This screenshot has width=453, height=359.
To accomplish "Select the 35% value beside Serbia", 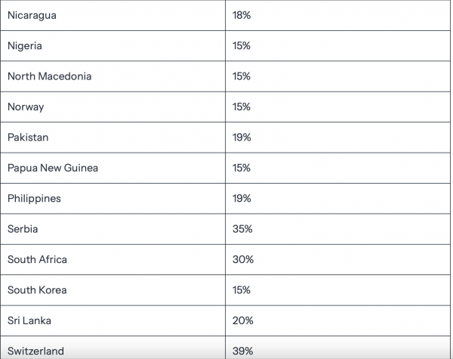I will pyautogui.click(x=243, y=229).
